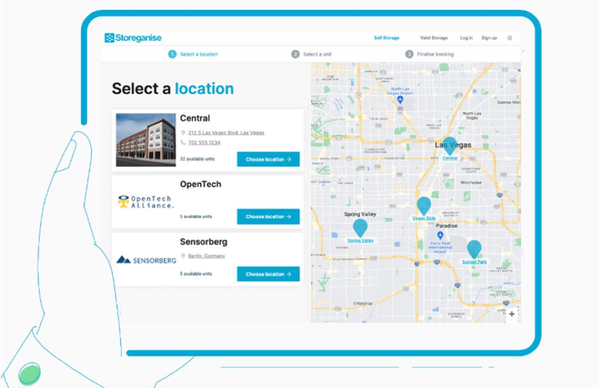Zoom in the map with plus button
This screenshot has height=388, width=599.
click(512, 314)
